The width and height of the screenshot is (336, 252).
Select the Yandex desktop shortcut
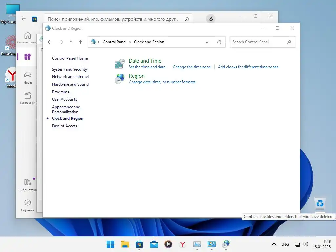coord(11,77)
